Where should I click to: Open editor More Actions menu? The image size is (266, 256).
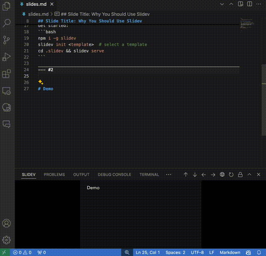pyautogui.click(x=259, y=4)
